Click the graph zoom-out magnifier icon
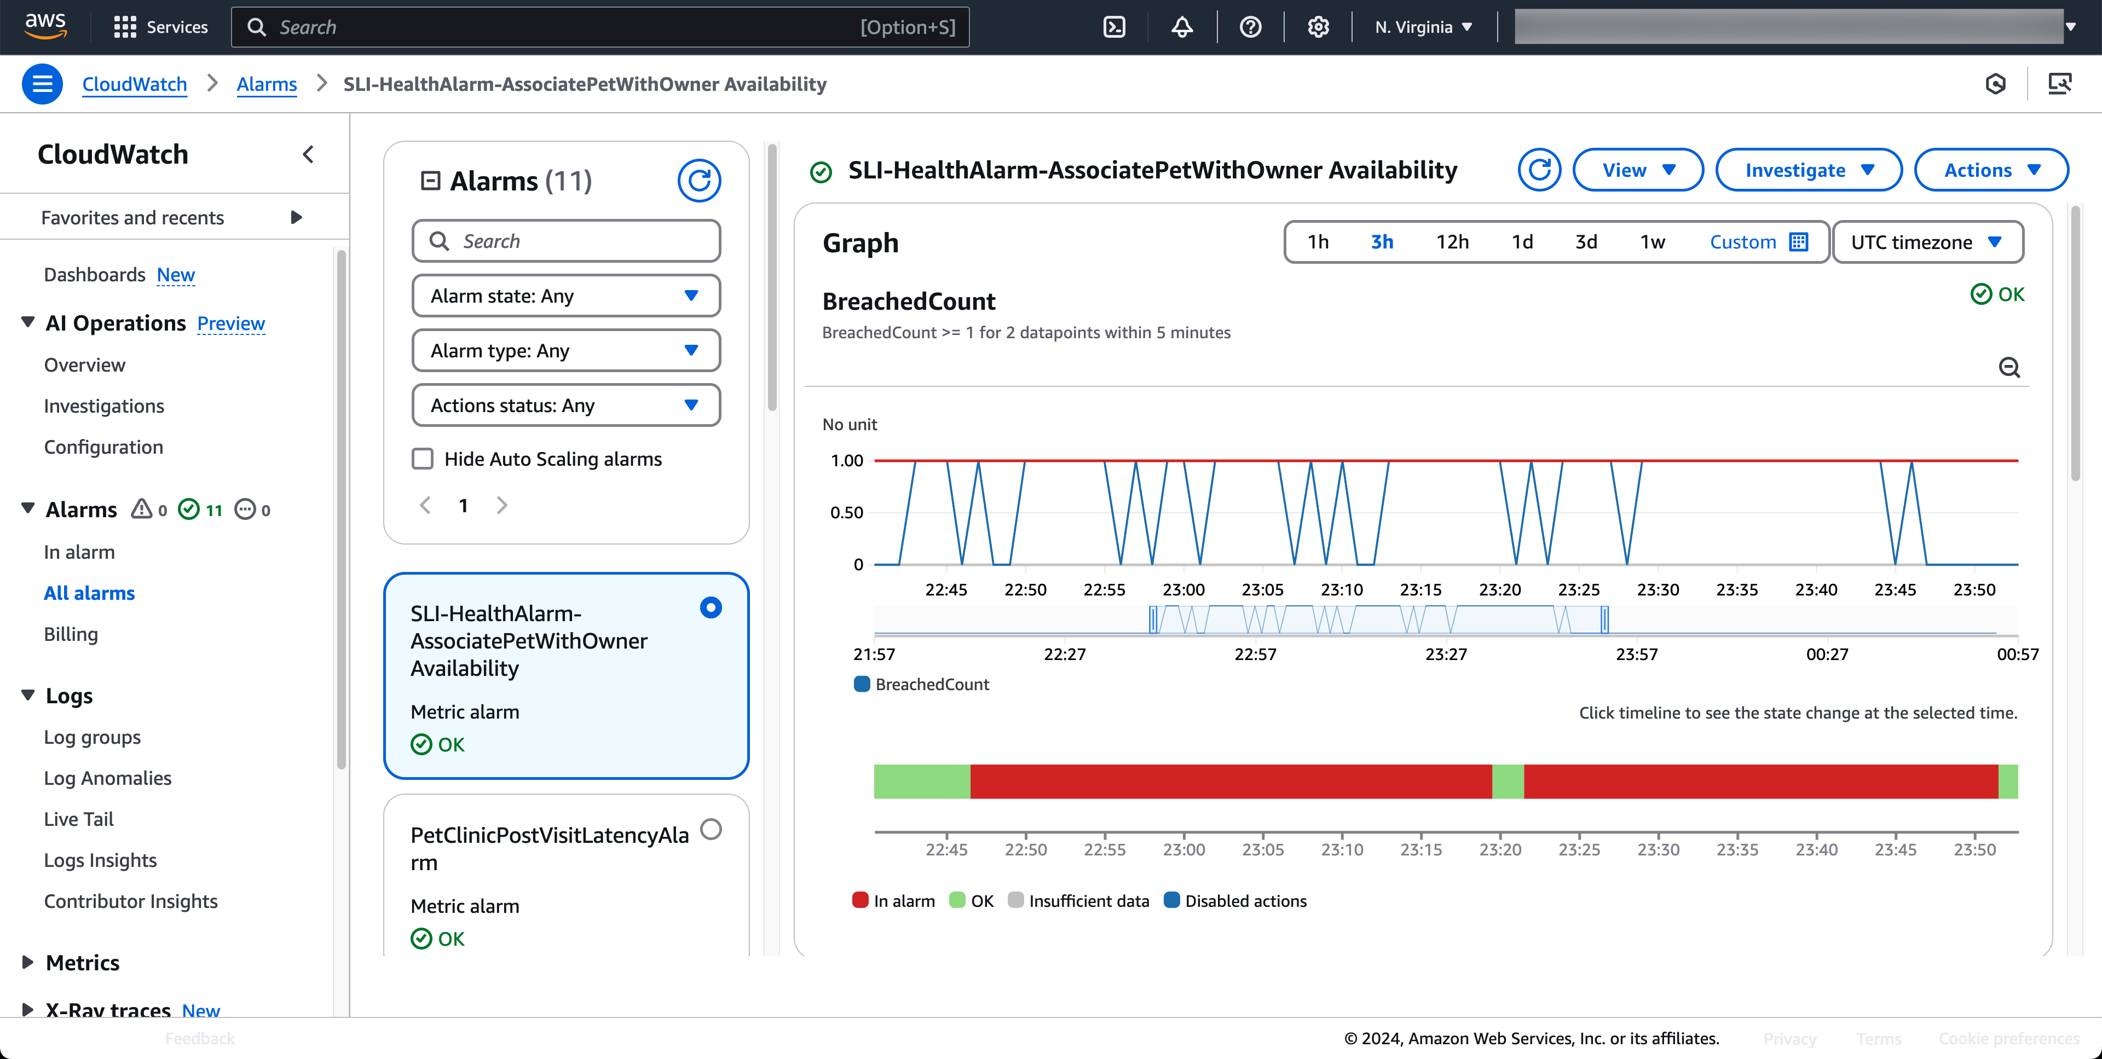Image resolution: width=2102 pixels, height=1059 pixels. point(2009,367)
